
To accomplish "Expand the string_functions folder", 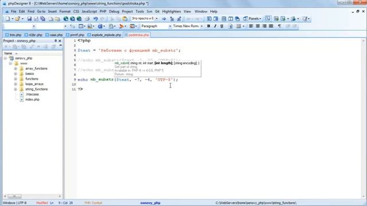I will 15,89.
